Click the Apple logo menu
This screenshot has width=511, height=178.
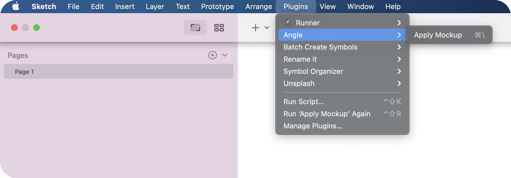pos(16,6)
